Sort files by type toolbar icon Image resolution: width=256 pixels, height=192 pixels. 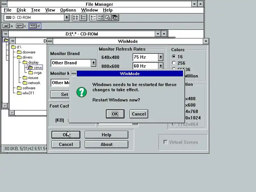coord(100,18)
